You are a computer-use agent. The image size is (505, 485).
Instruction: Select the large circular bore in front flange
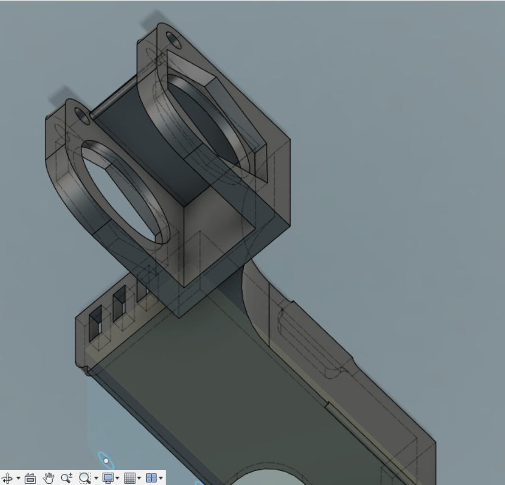tap(124, 193)
